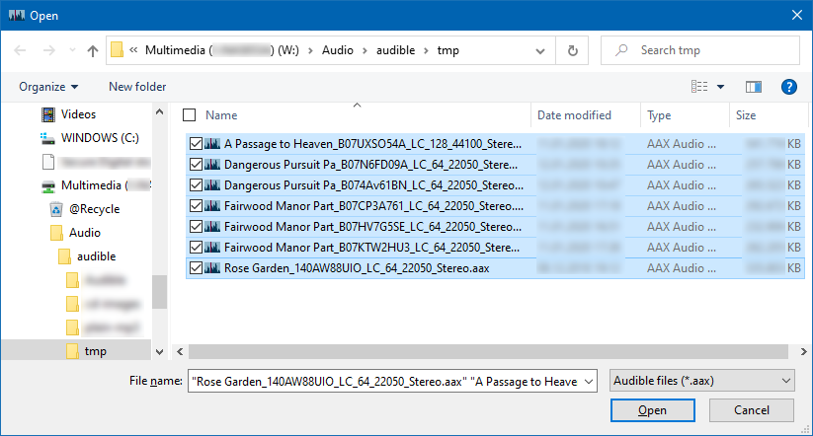Click the sidebar scroll up arrow
The width and height of the screenshot is (813, 436).
coord(160,111)
